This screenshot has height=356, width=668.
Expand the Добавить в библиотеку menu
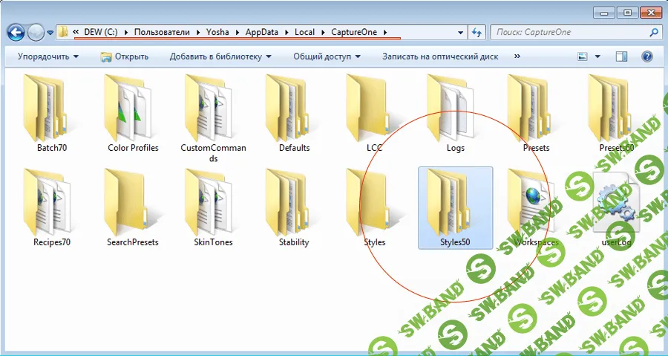(x=220, y=56)
